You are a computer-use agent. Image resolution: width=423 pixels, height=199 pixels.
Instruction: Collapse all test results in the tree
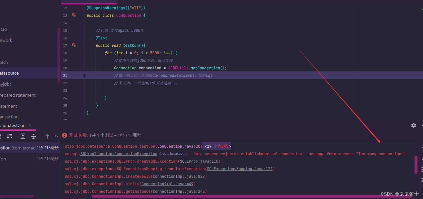33,136
